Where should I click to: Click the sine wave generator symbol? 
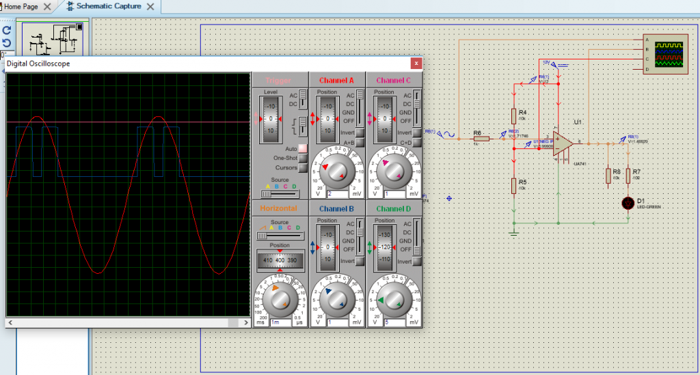coord(450,135)
